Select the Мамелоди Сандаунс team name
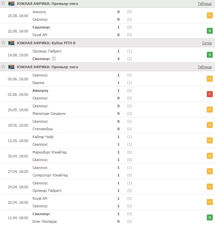This screenshot has height=225, width=215. pyautogui.click(x=49, y=113)
